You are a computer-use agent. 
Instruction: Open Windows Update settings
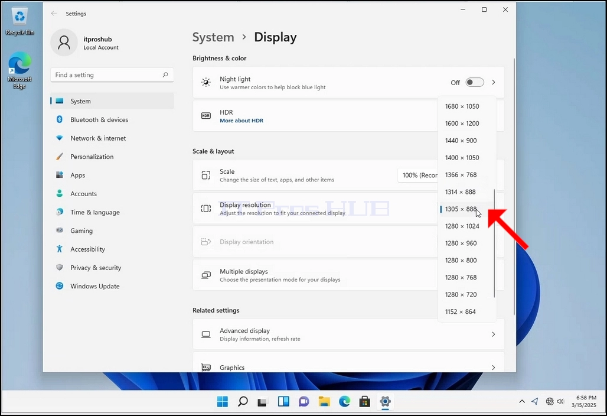pyautogui.click(x=112, y=286)
